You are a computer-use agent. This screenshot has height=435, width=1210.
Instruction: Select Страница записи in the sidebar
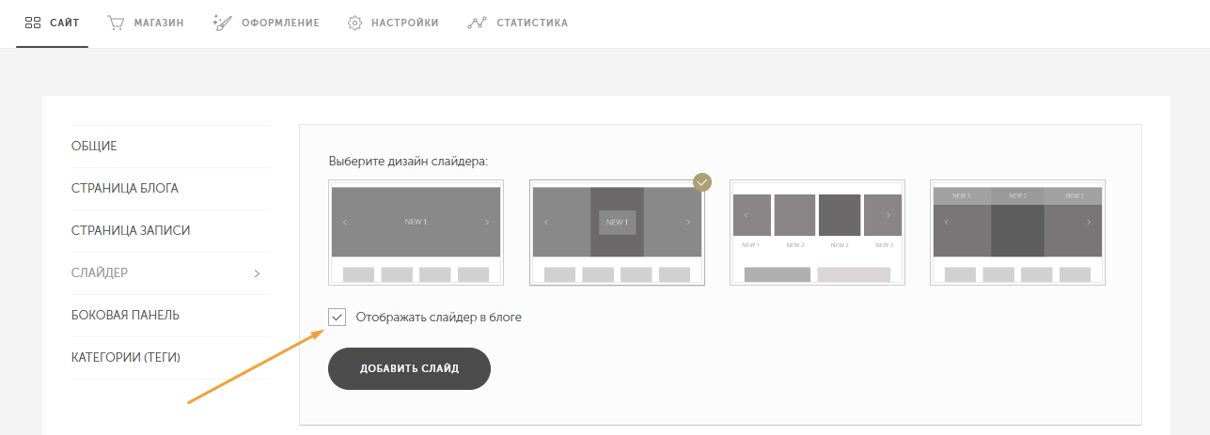click(125, 231)
